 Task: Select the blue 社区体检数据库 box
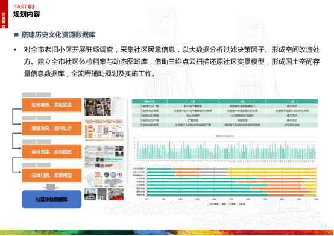[52, 199]
